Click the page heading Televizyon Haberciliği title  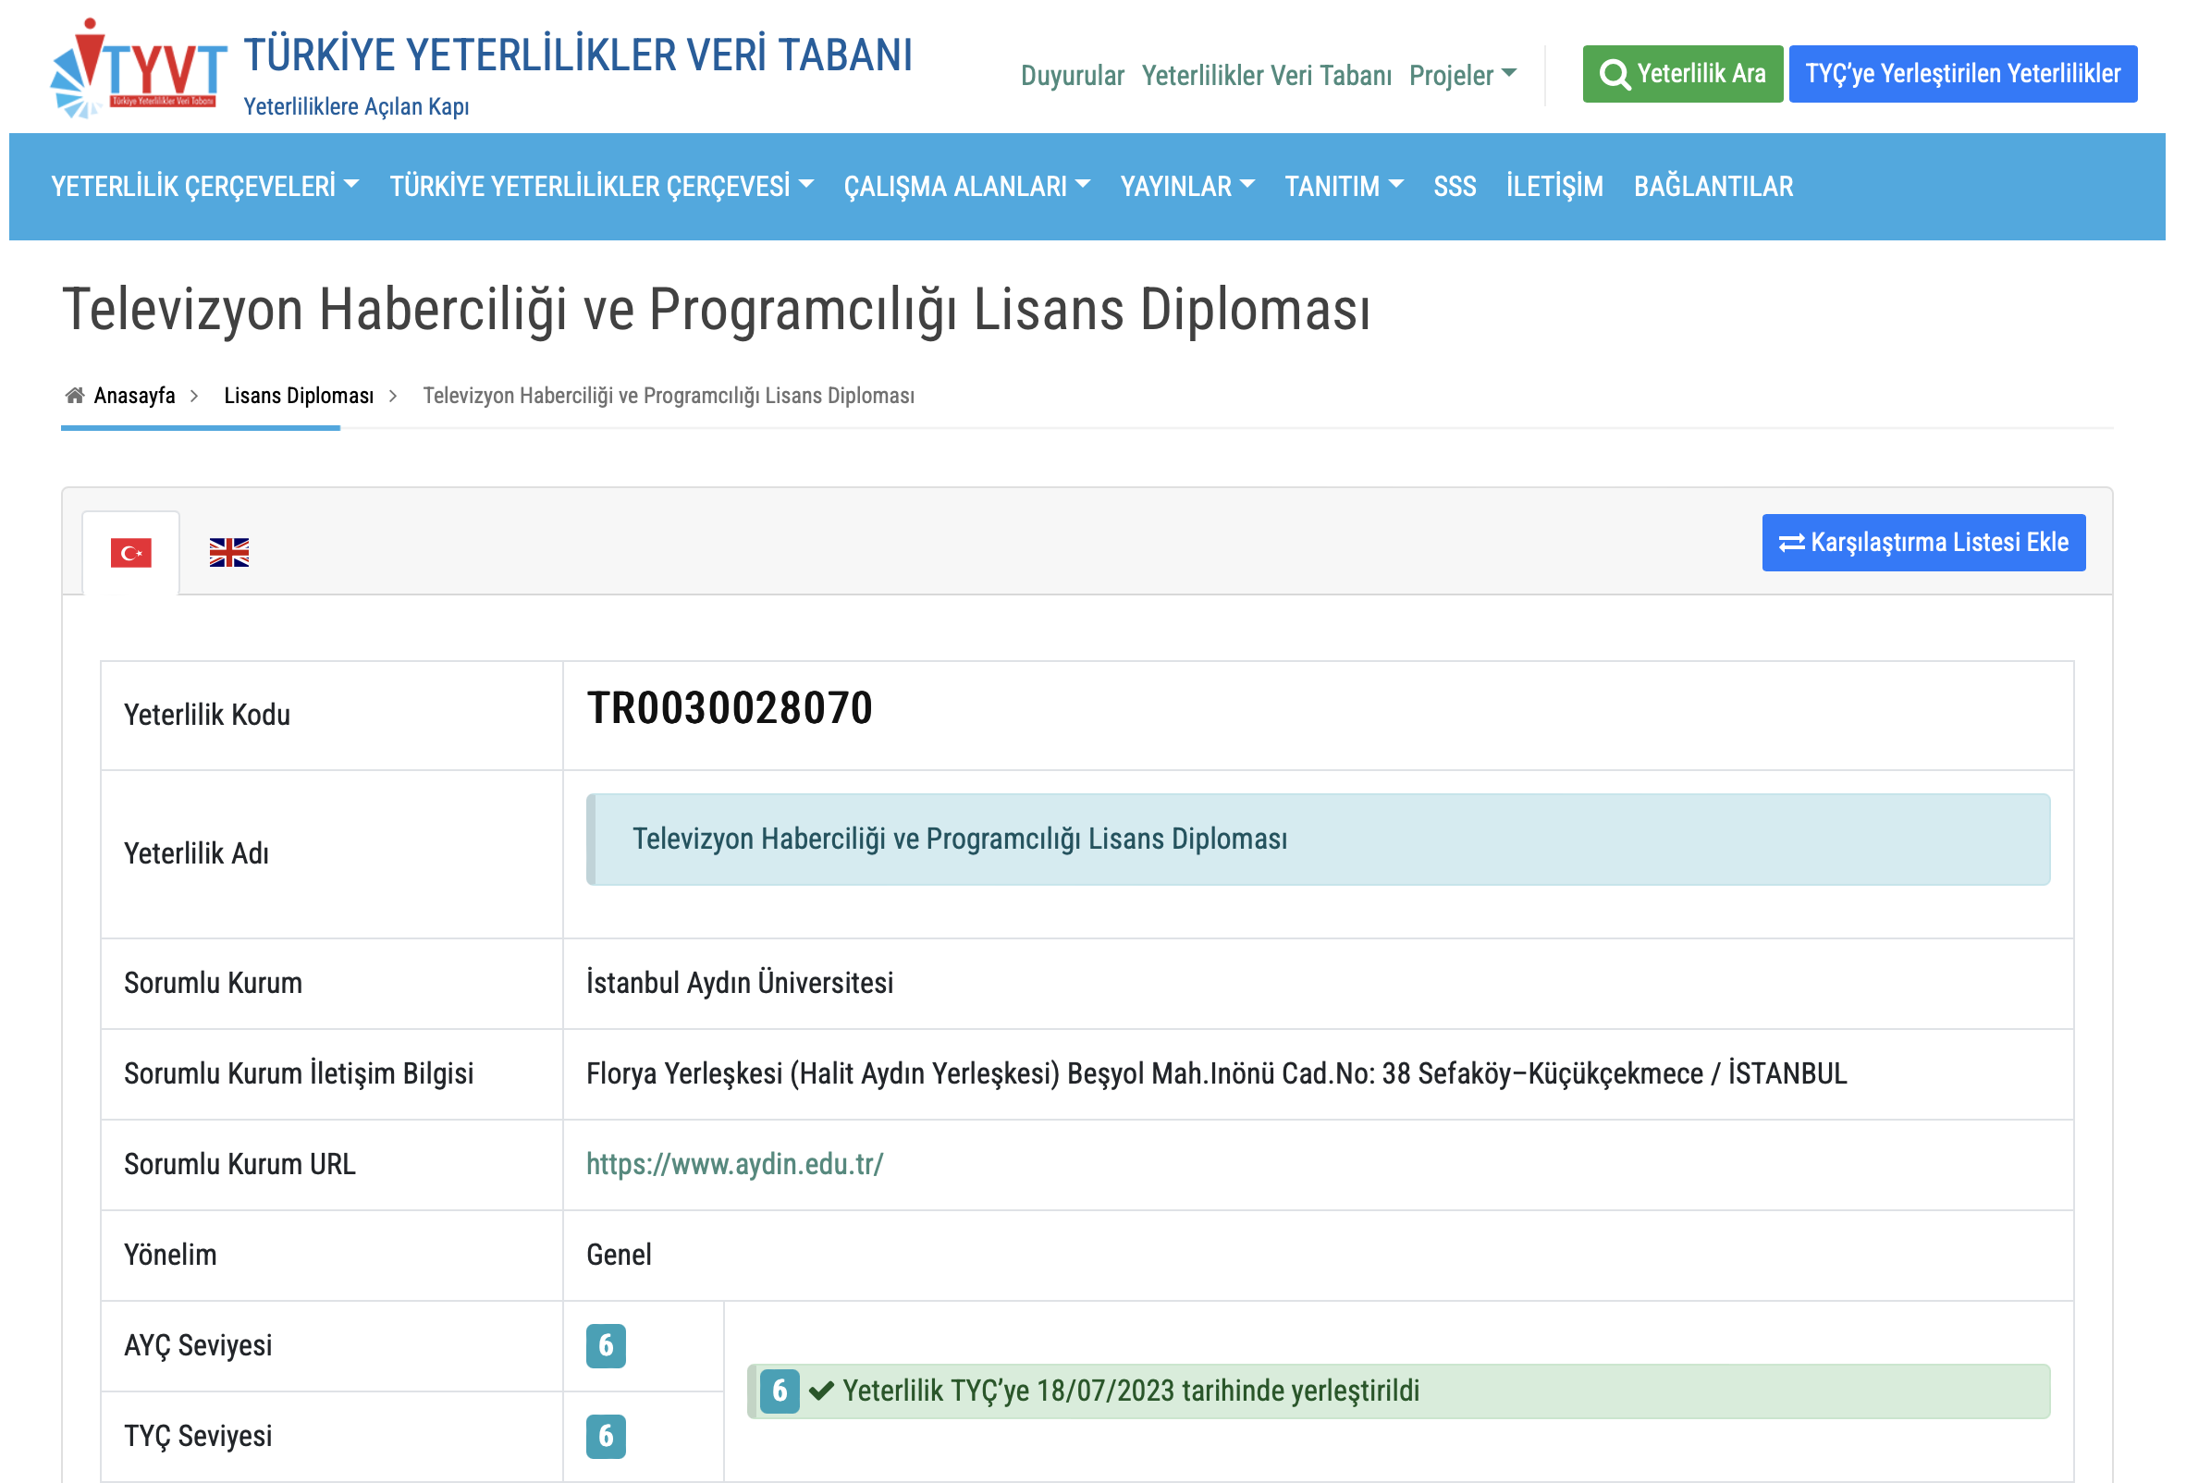click(717, 310)
